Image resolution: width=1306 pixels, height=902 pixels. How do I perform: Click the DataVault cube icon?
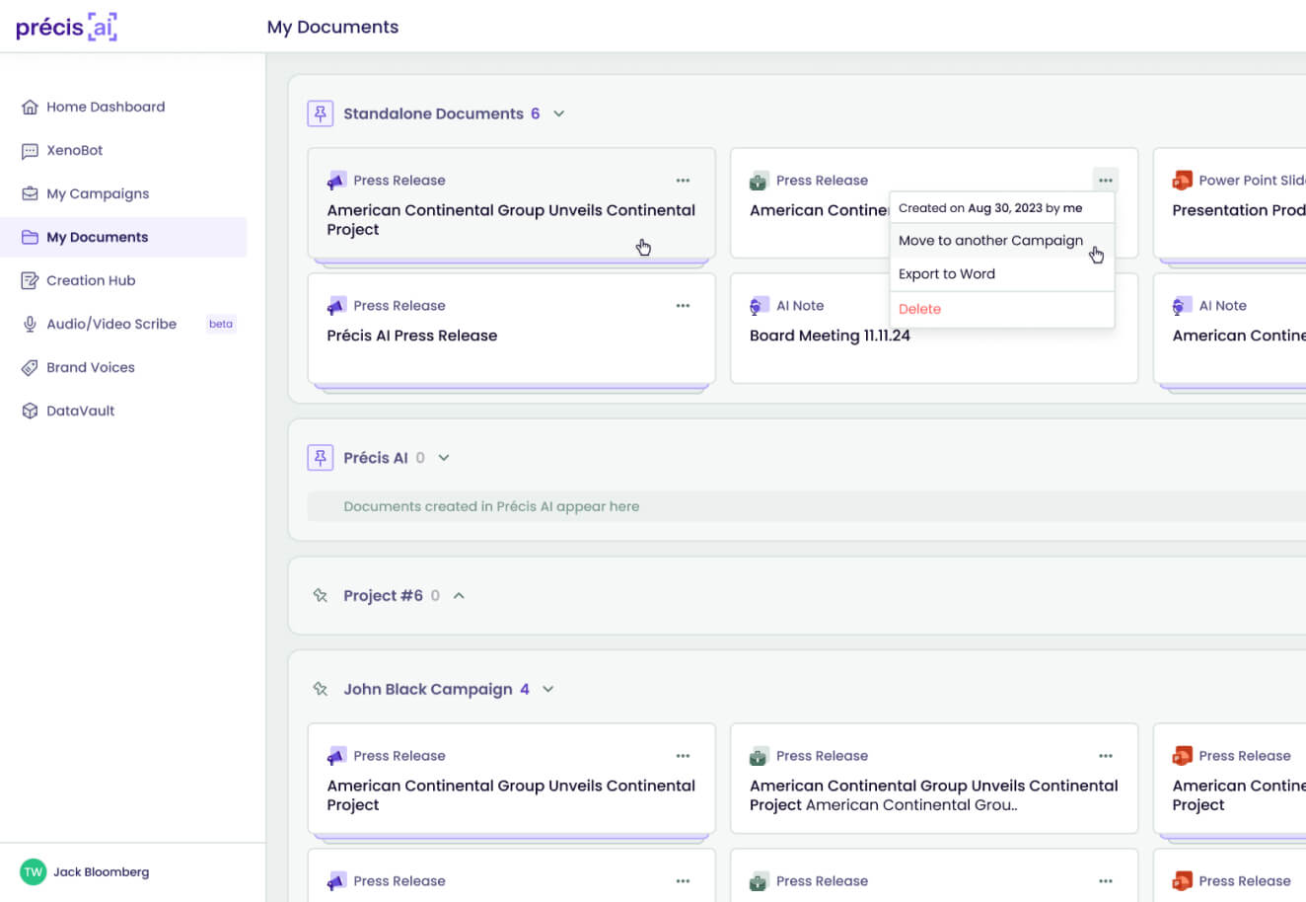(30, 411)
